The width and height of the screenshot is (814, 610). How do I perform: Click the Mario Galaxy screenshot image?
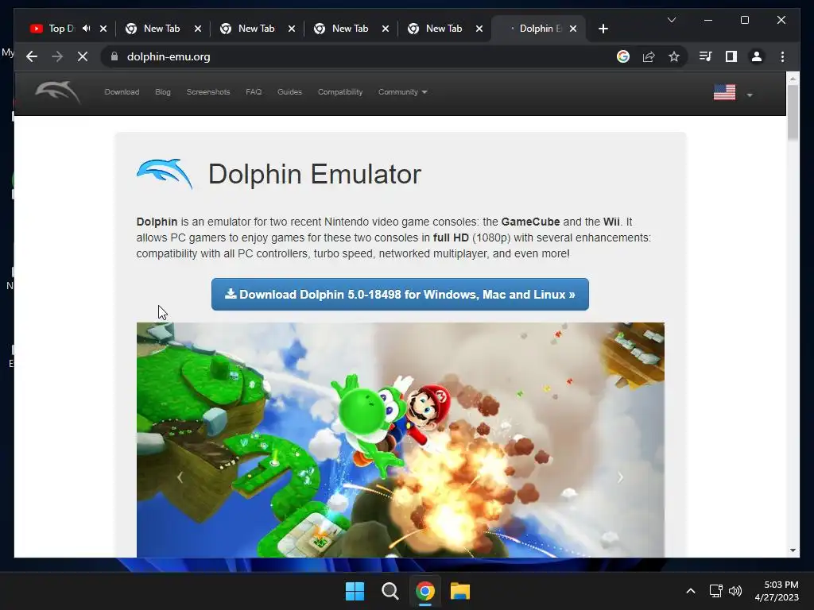point(401,440)
